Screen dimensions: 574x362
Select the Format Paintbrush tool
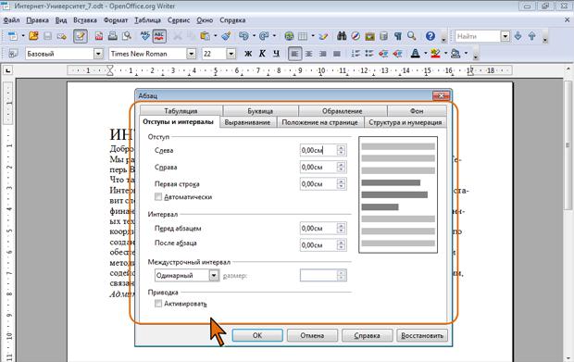(226, 36)
